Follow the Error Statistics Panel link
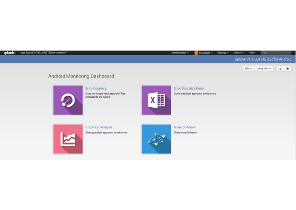The width and height of the screenshot is (296, 210). coord(189,88)
